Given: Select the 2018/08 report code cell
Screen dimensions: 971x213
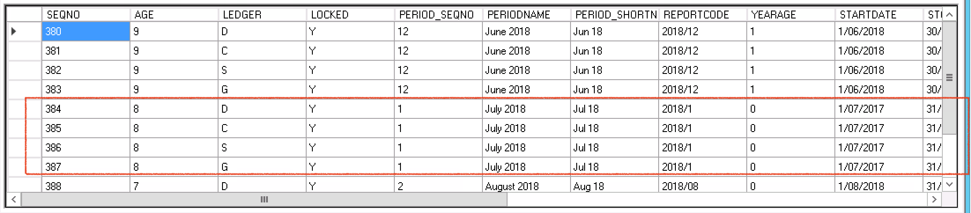Looking at the screenshot, I should pos(703,186).
